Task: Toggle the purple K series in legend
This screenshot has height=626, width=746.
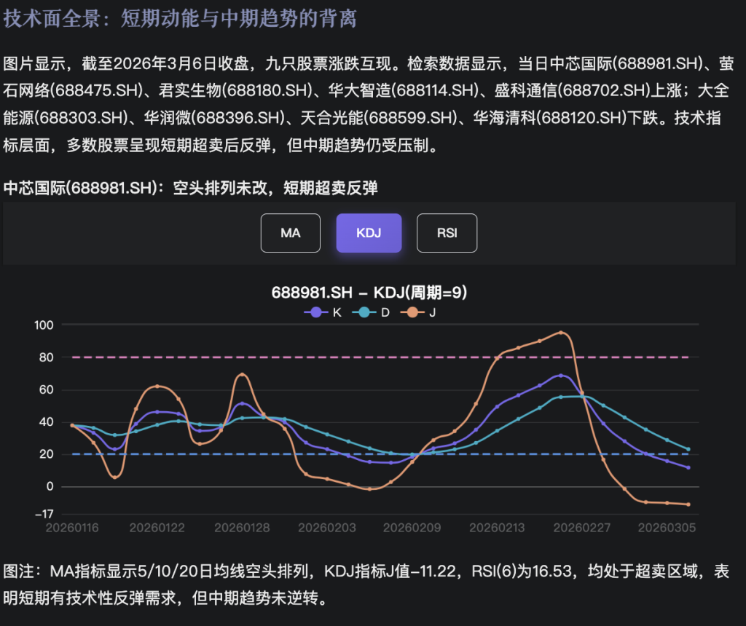Action: click(326, 312)
